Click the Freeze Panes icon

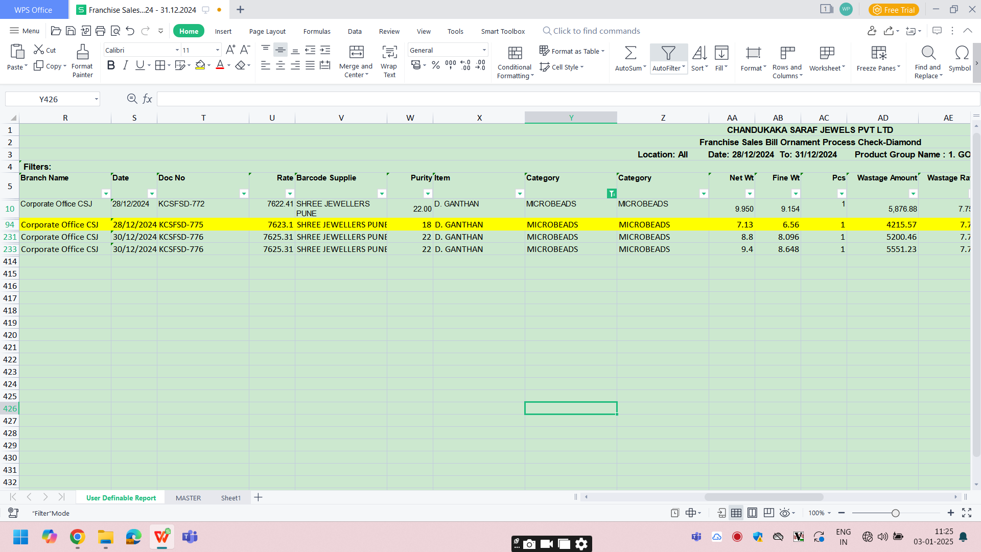click(879, 53)
